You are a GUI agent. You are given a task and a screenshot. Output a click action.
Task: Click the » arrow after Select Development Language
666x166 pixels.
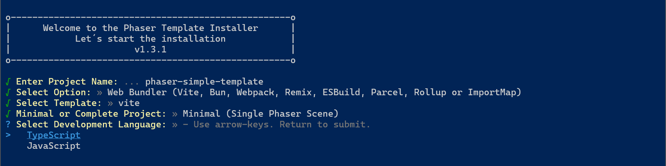click(175, 124)
